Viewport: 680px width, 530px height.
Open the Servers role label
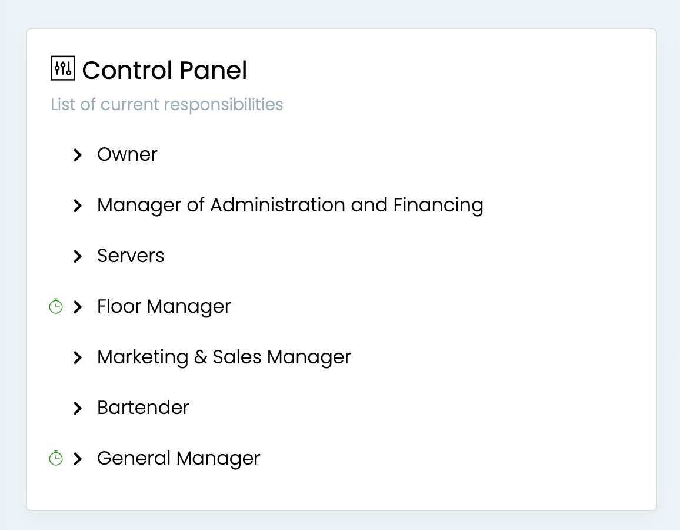click(x=131, y=256)
